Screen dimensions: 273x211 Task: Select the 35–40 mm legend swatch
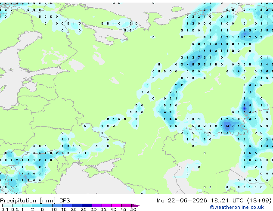pyautogui.click(x=106, y=205)
